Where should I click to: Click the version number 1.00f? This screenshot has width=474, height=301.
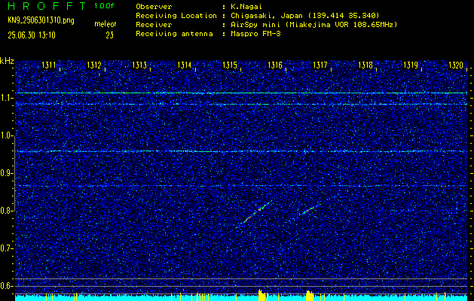(x=104, y=6)
